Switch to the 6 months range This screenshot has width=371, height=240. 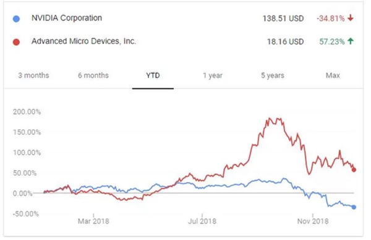click(x=93, y=75)
